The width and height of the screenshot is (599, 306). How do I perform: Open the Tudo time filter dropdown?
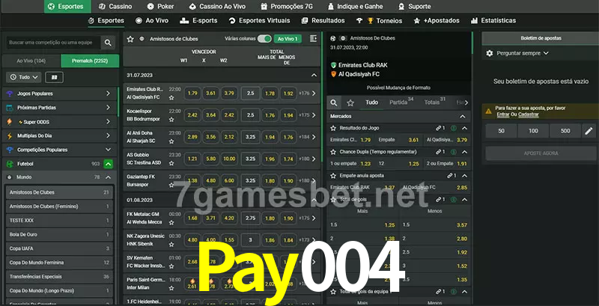24,77
